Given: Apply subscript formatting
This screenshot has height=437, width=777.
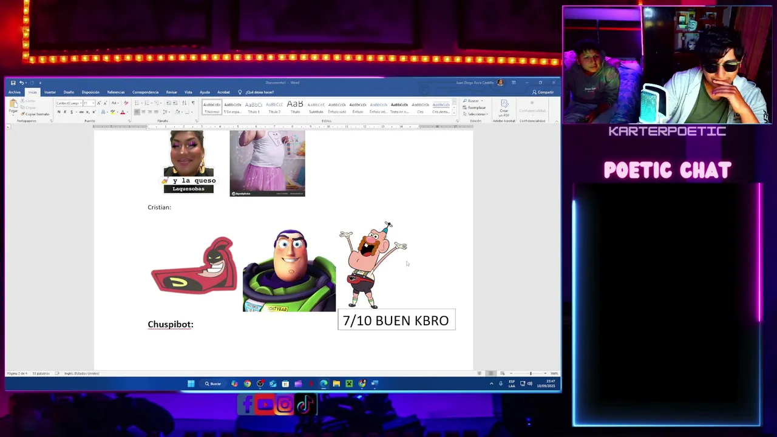Looking at the screenshot, I should [x=87, y=112].
